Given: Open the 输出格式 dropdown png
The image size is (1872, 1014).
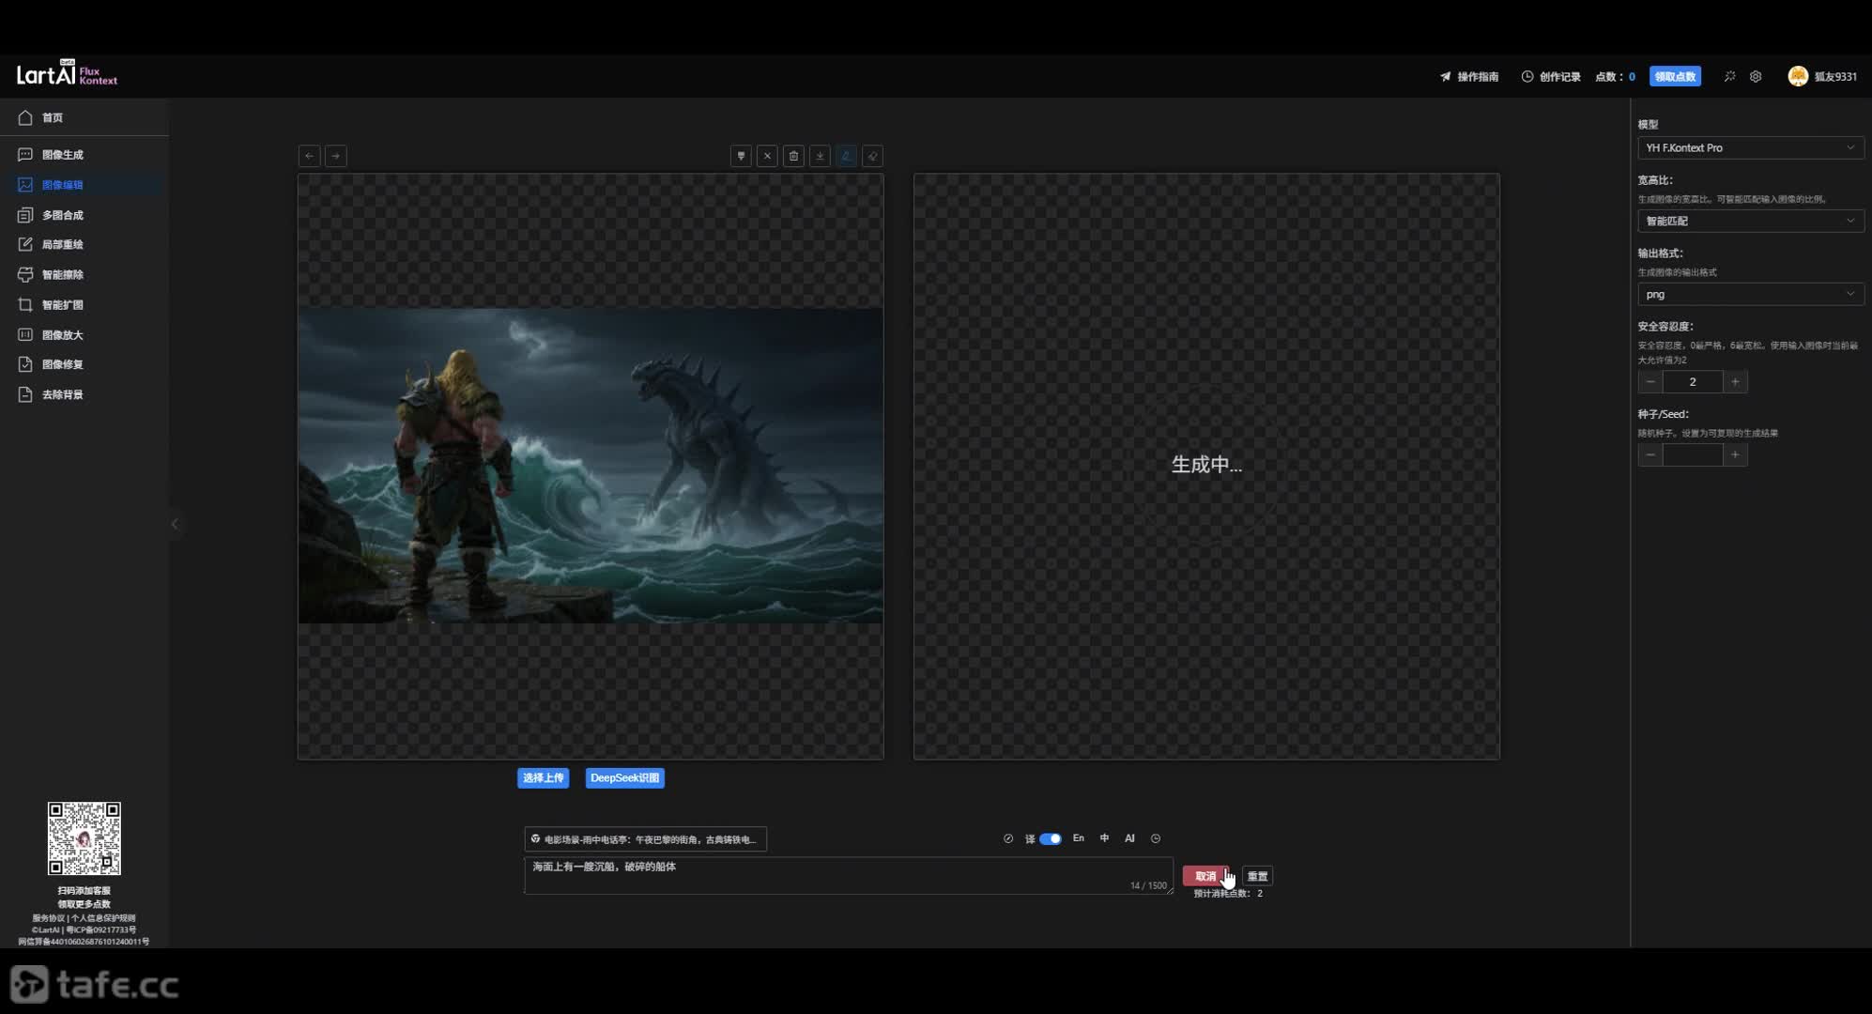Looking at the screenshot, I should (x=1751, y=294).
